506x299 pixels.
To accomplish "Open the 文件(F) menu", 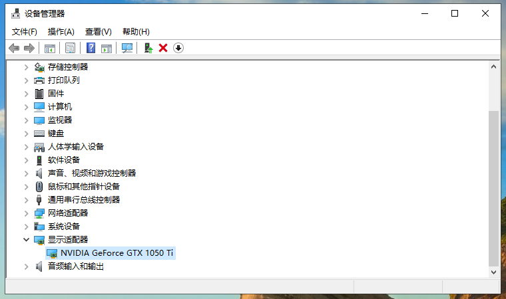I will (x=25, y=31).
